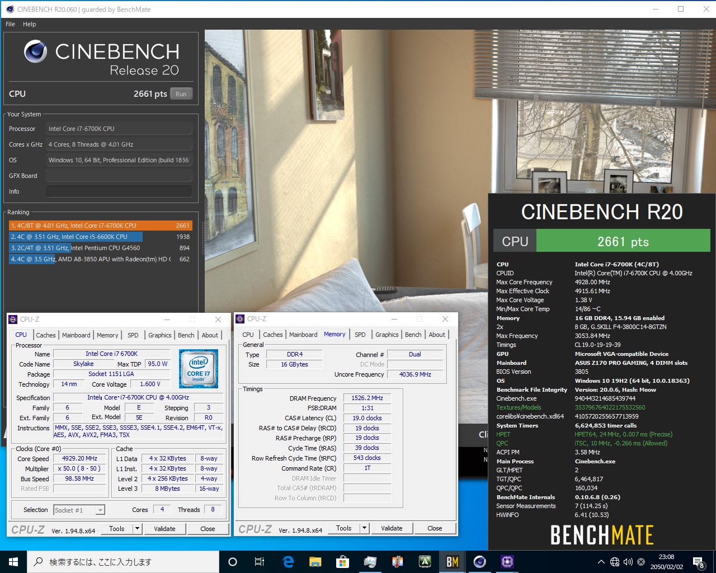716x573 pixels.
Task: Click the CPU-Z icon in the Memory window title bar
Action: [240, 318]
